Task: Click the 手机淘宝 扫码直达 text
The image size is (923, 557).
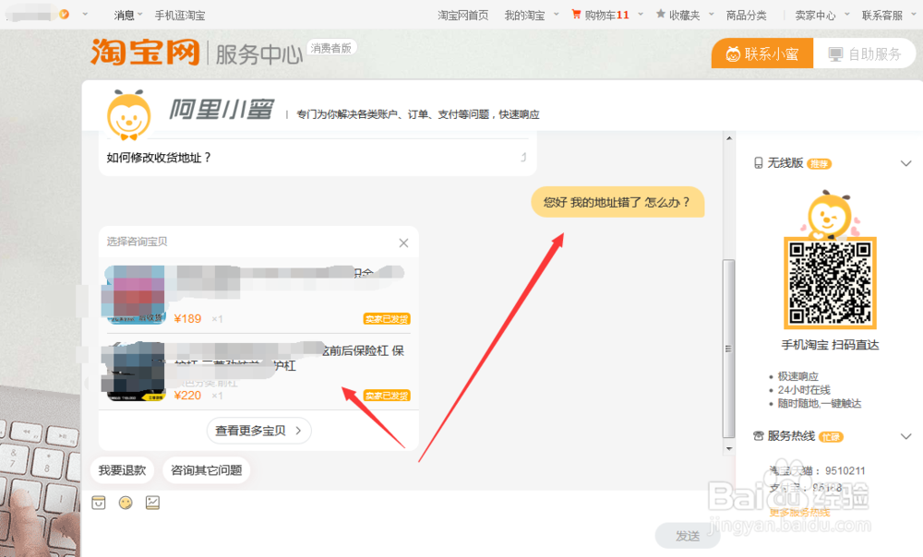Action: coord(830,345)
